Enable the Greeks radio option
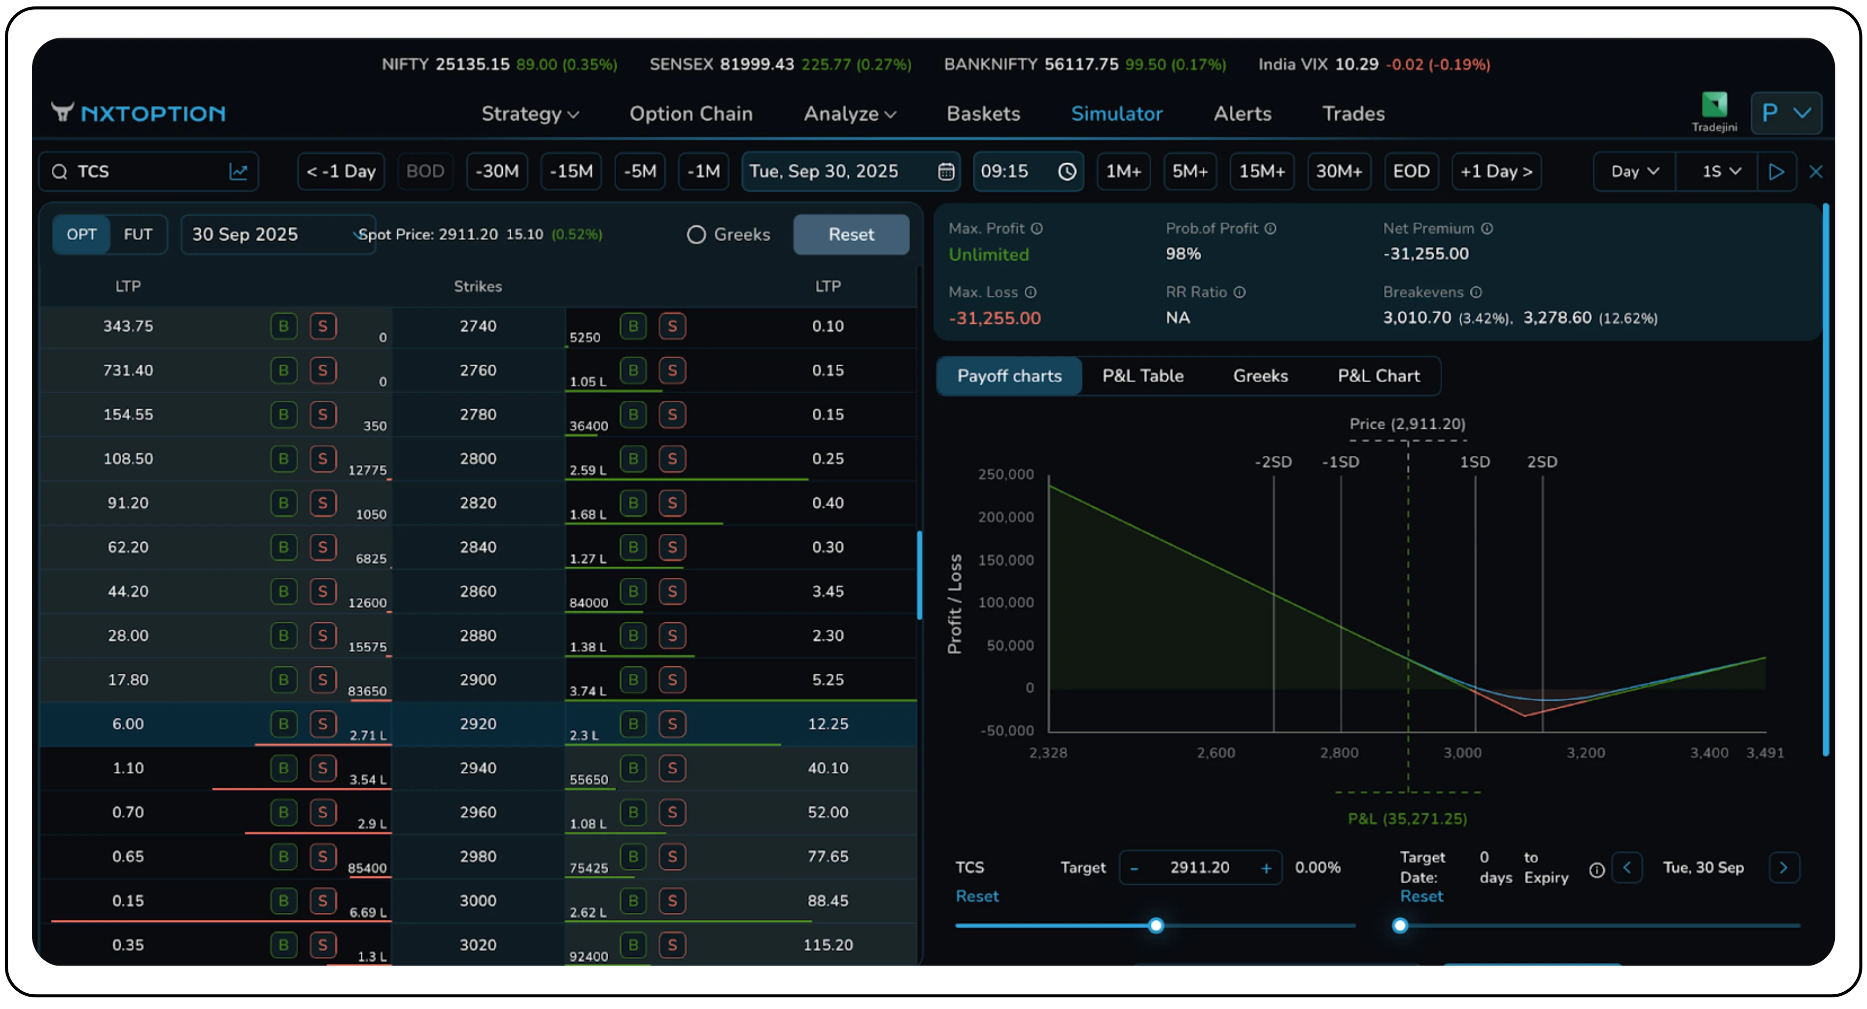The image size is (1867, 1009). coord(696,235)
